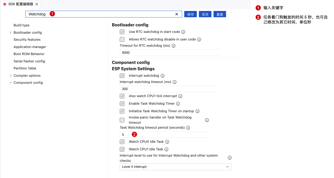Open Serial flasher config section
This screenshot has height=178, width=334.
coord(29,61)
